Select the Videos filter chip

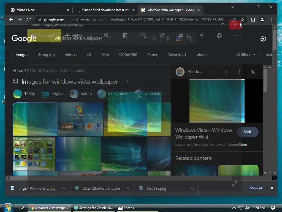pyautogui.click(x=70, y=55)
